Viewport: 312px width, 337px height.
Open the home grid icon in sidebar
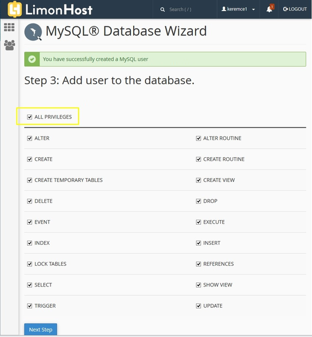9,28
